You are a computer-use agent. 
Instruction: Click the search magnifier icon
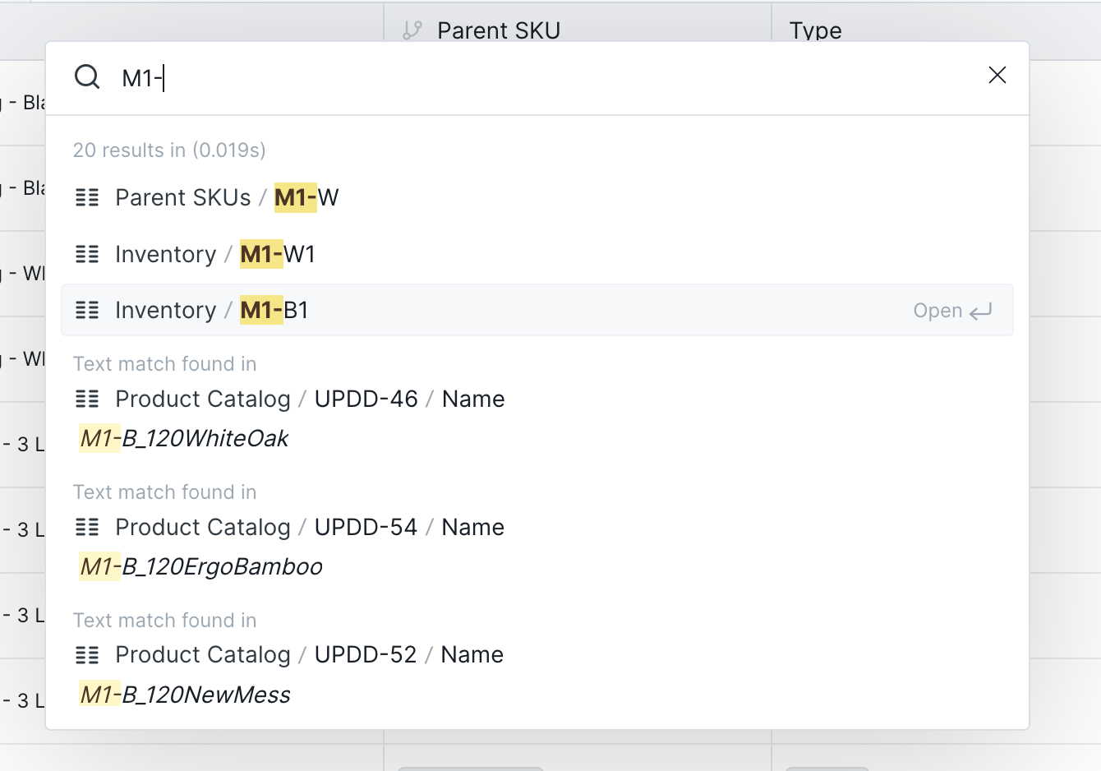click(87, 77)
